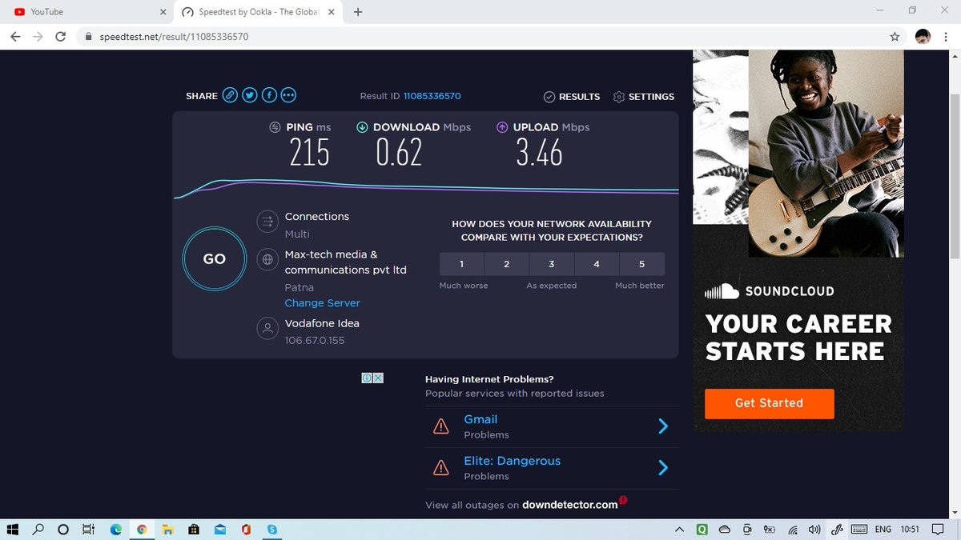
Task: Click the ISP user icon
Action: (x=266, y=328)
